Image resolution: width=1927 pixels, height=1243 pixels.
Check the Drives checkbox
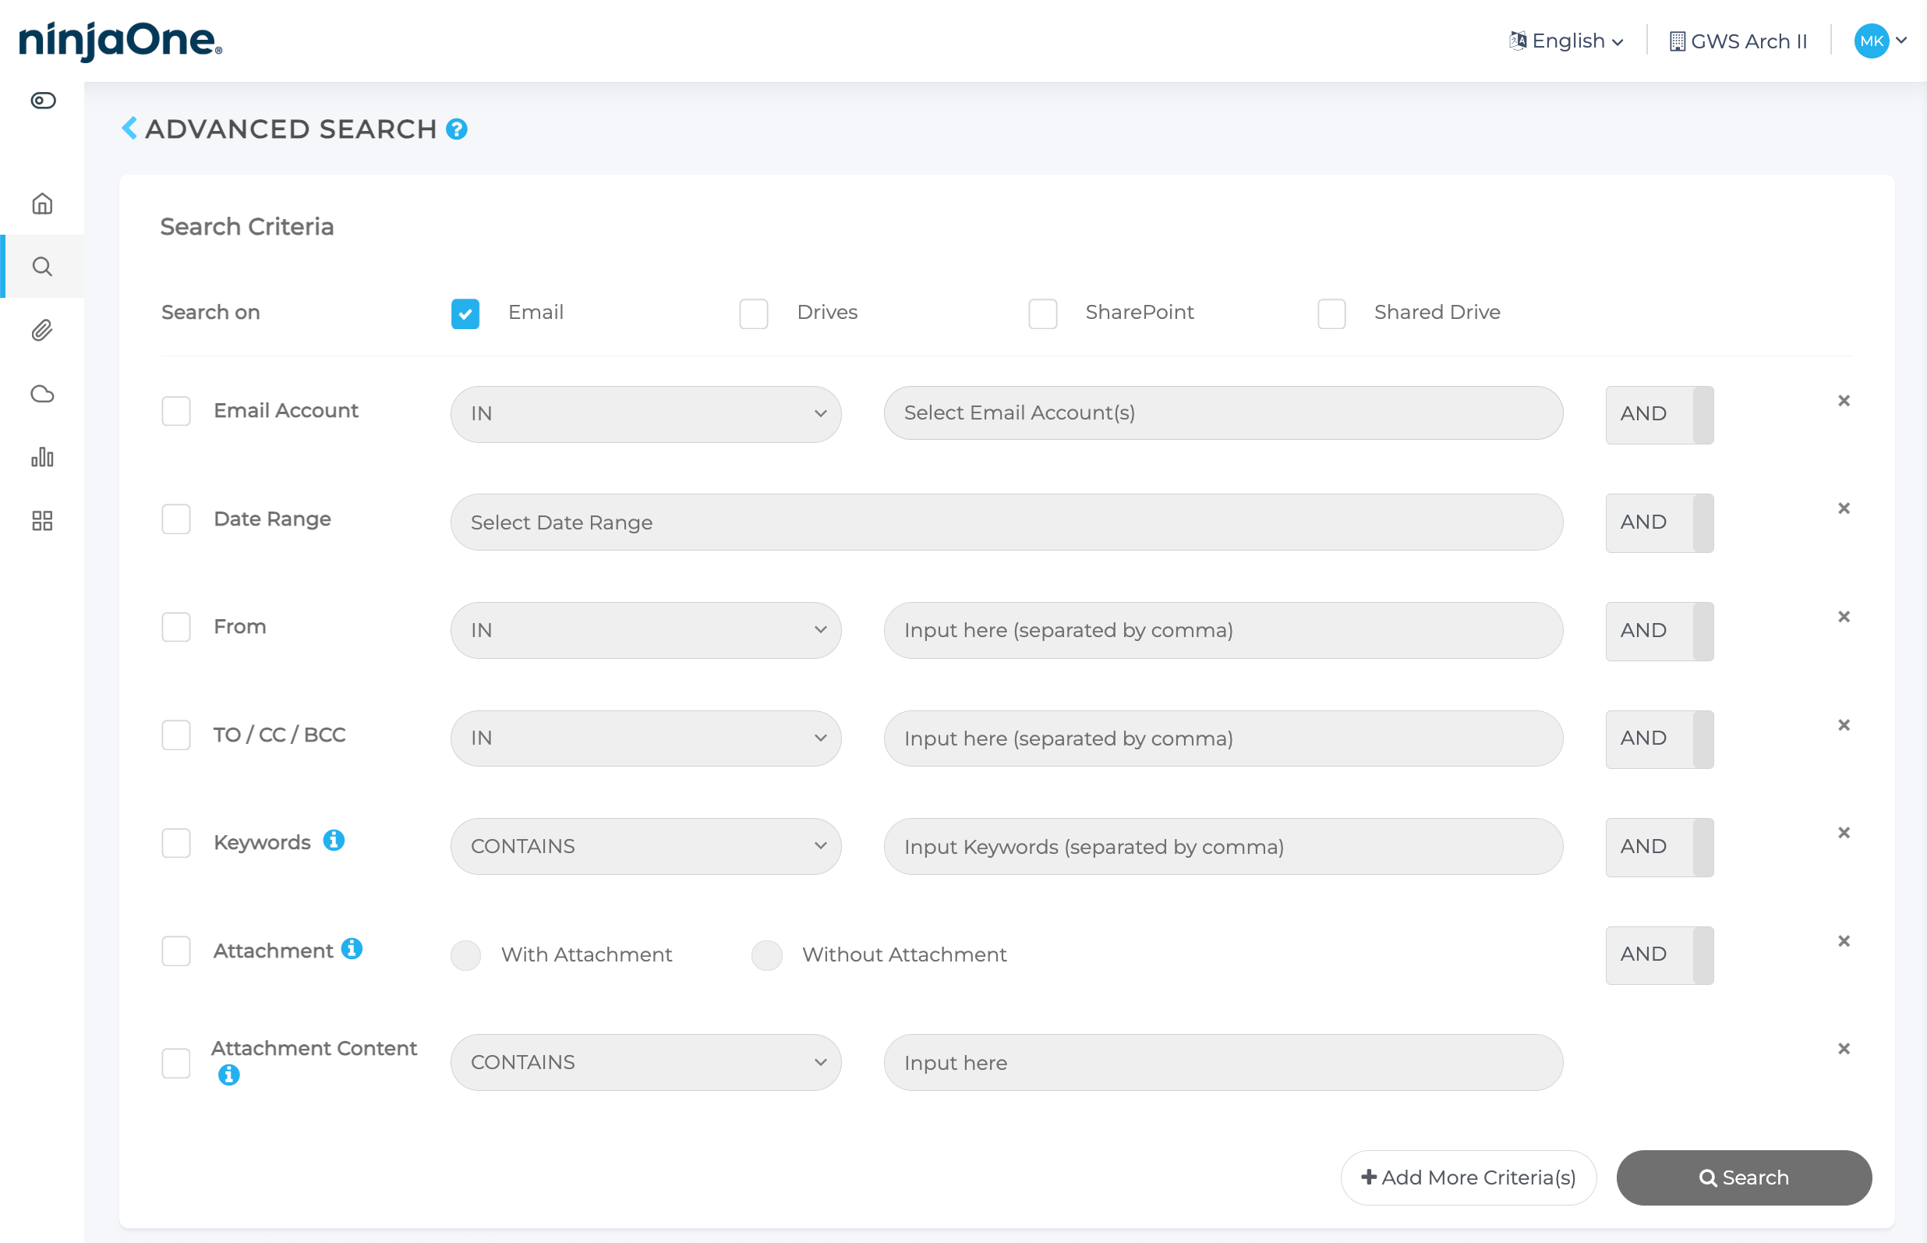tap(754, 313)
